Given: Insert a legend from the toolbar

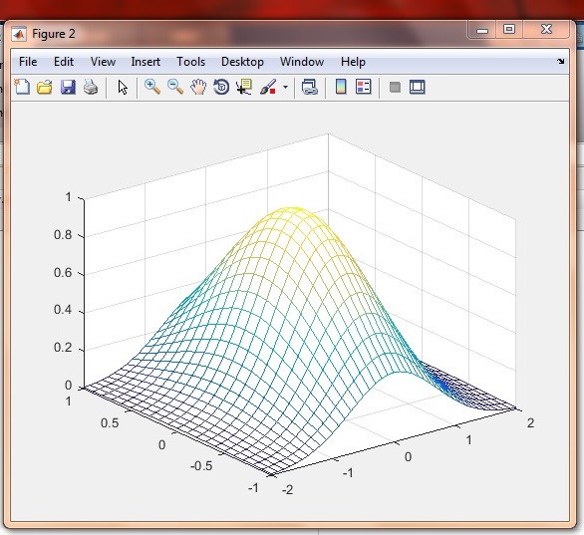Looking at the screenshot, I should coord(363,87).
